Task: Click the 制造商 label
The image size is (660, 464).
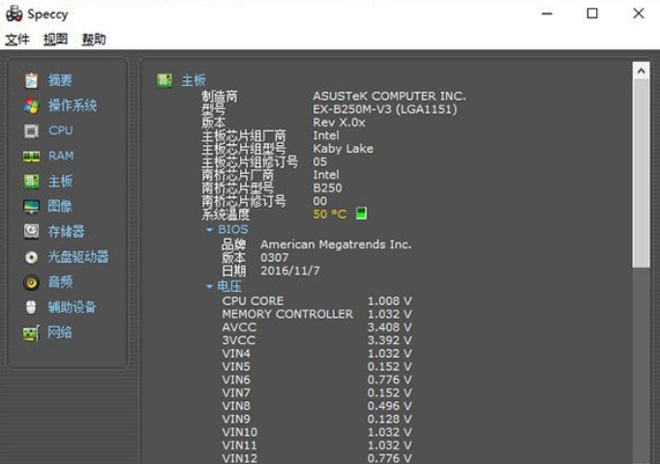Action: (x=220, y=97)
